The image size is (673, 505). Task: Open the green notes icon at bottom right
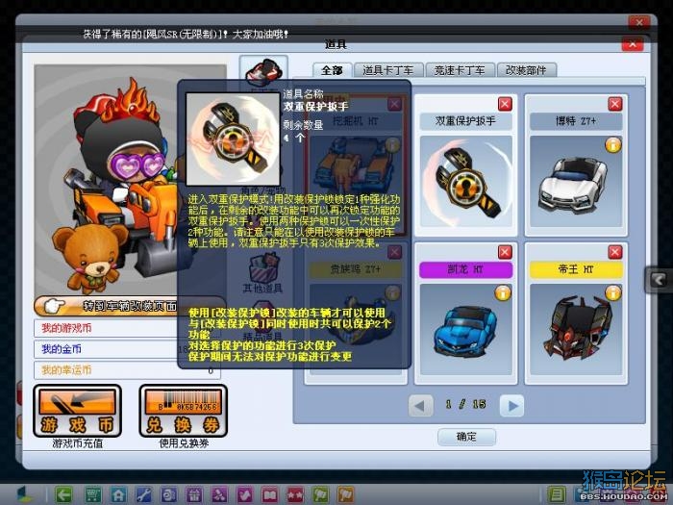coord(557,495)
